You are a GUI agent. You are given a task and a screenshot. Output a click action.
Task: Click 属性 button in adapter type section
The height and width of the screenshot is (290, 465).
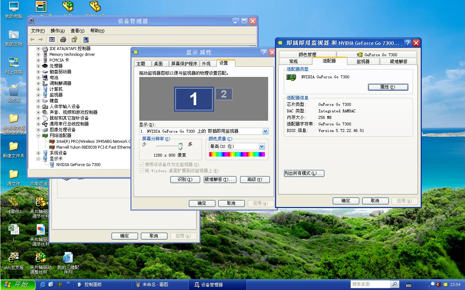click(388, 87)
